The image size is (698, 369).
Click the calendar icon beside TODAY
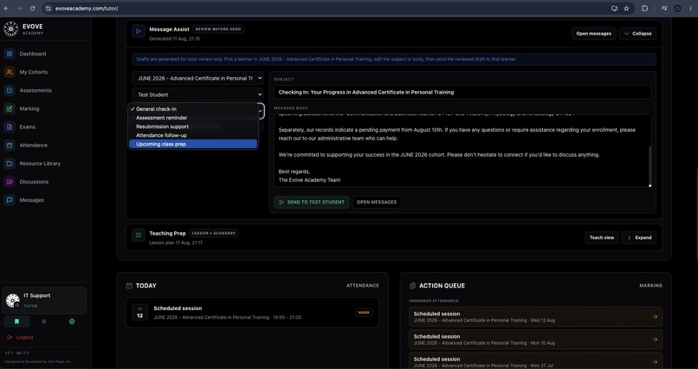(x=129, y=286)
